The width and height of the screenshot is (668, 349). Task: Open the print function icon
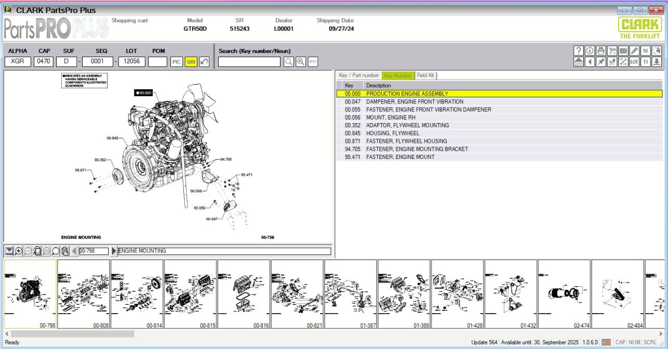point(600,50)
